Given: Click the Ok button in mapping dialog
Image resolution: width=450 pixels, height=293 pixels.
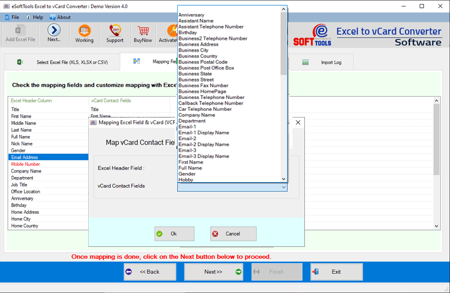Looking at the screenshot, I should coord(174,233).
